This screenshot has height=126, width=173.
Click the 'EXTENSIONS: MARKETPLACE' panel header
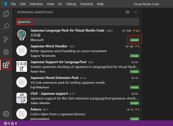tap(35, 12)
